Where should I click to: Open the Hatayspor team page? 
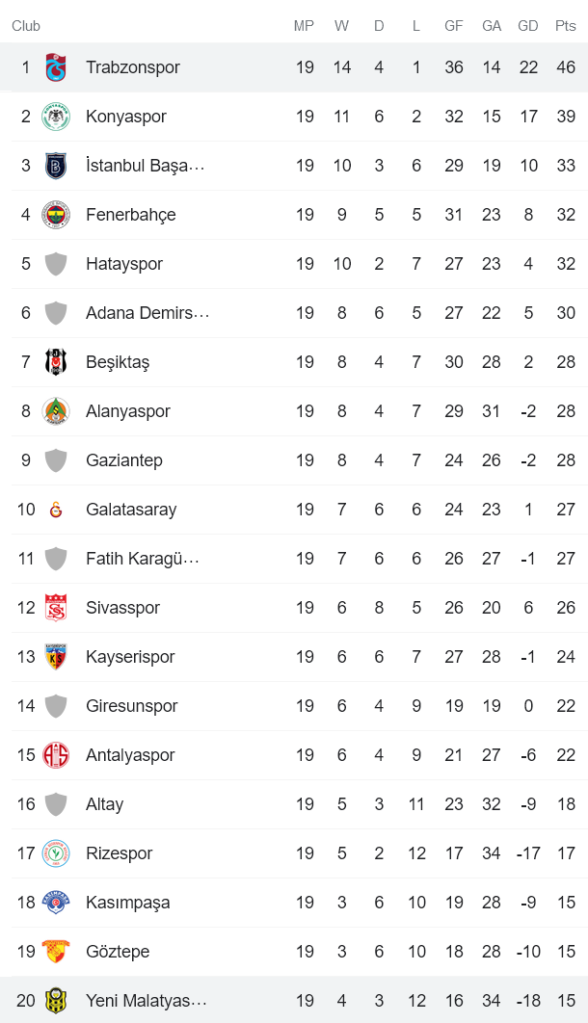(x=127, y=264)
